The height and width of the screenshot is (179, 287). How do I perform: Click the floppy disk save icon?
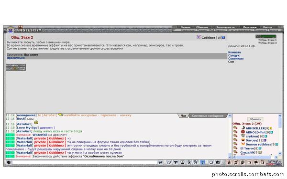[182, 162]
